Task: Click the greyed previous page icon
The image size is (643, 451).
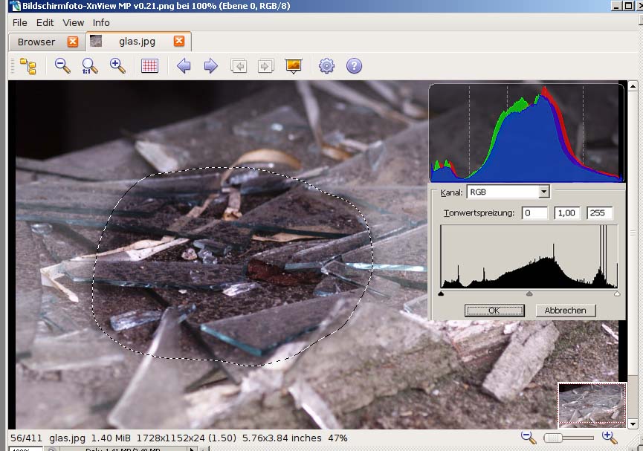Action: [x=239, y=65]
